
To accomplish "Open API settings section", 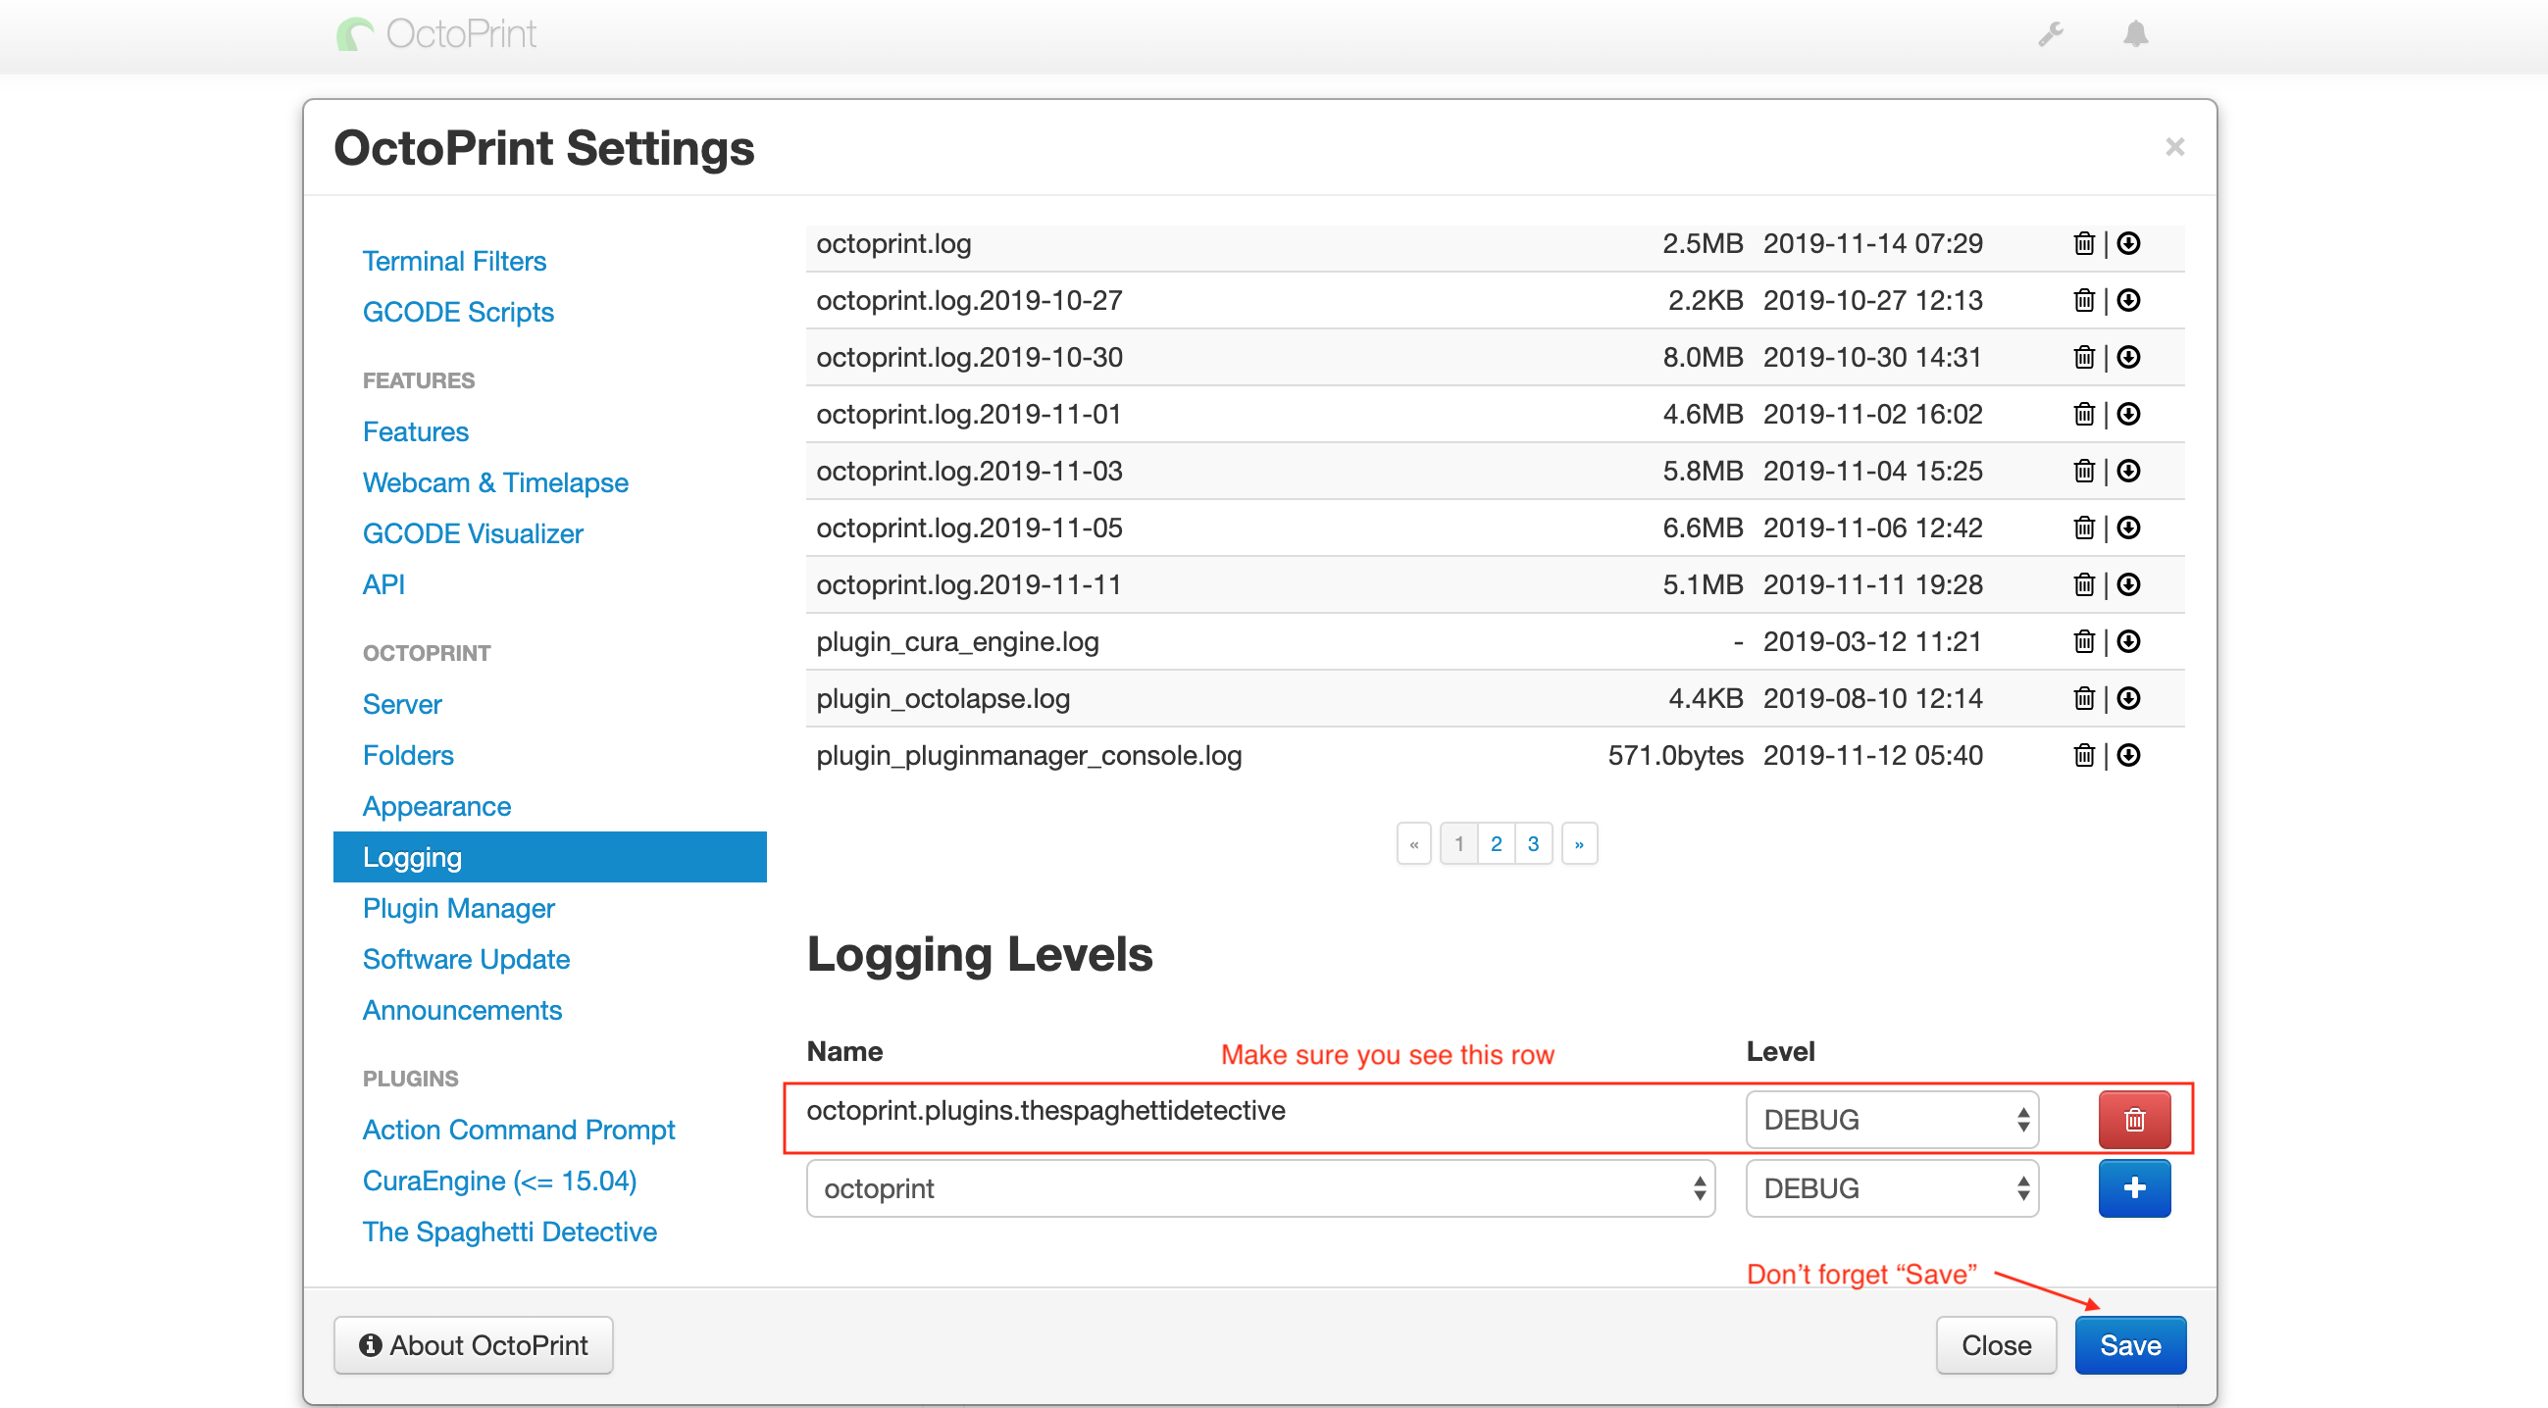I will pos(383,584).
